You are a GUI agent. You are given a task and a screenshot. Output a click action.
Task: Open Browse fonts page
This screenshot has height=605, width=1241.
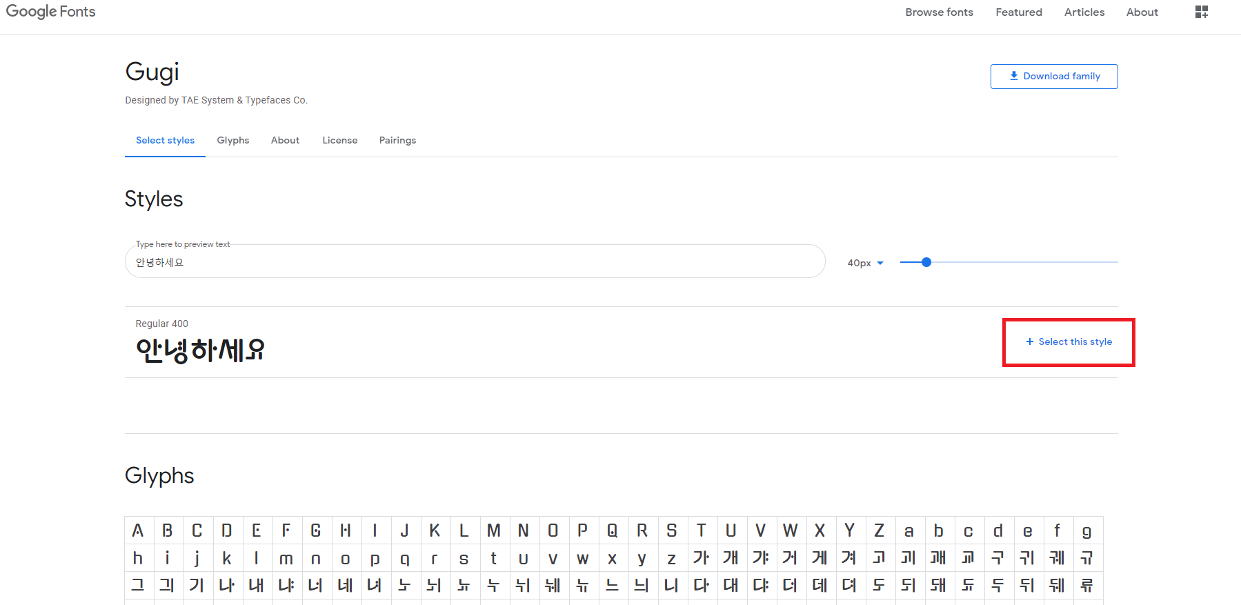pyautogui.click(x=939, y=12)
